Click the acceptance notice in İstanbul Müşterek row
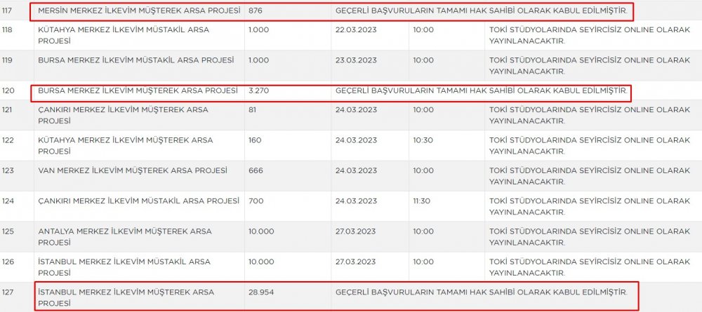This screenshot has height=312, width=702. (482, 292)
